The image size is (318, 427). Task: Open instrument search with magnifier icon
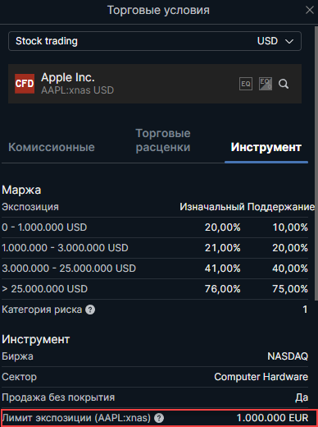coord(284,84)
